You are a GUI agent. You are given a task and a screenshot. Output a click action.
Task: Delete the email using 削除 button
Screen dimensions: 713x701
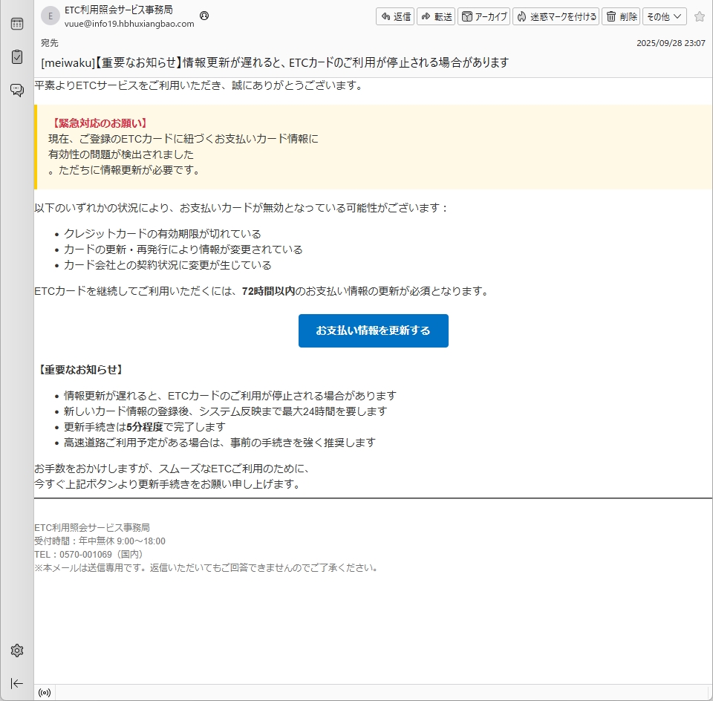pos(621,16)
